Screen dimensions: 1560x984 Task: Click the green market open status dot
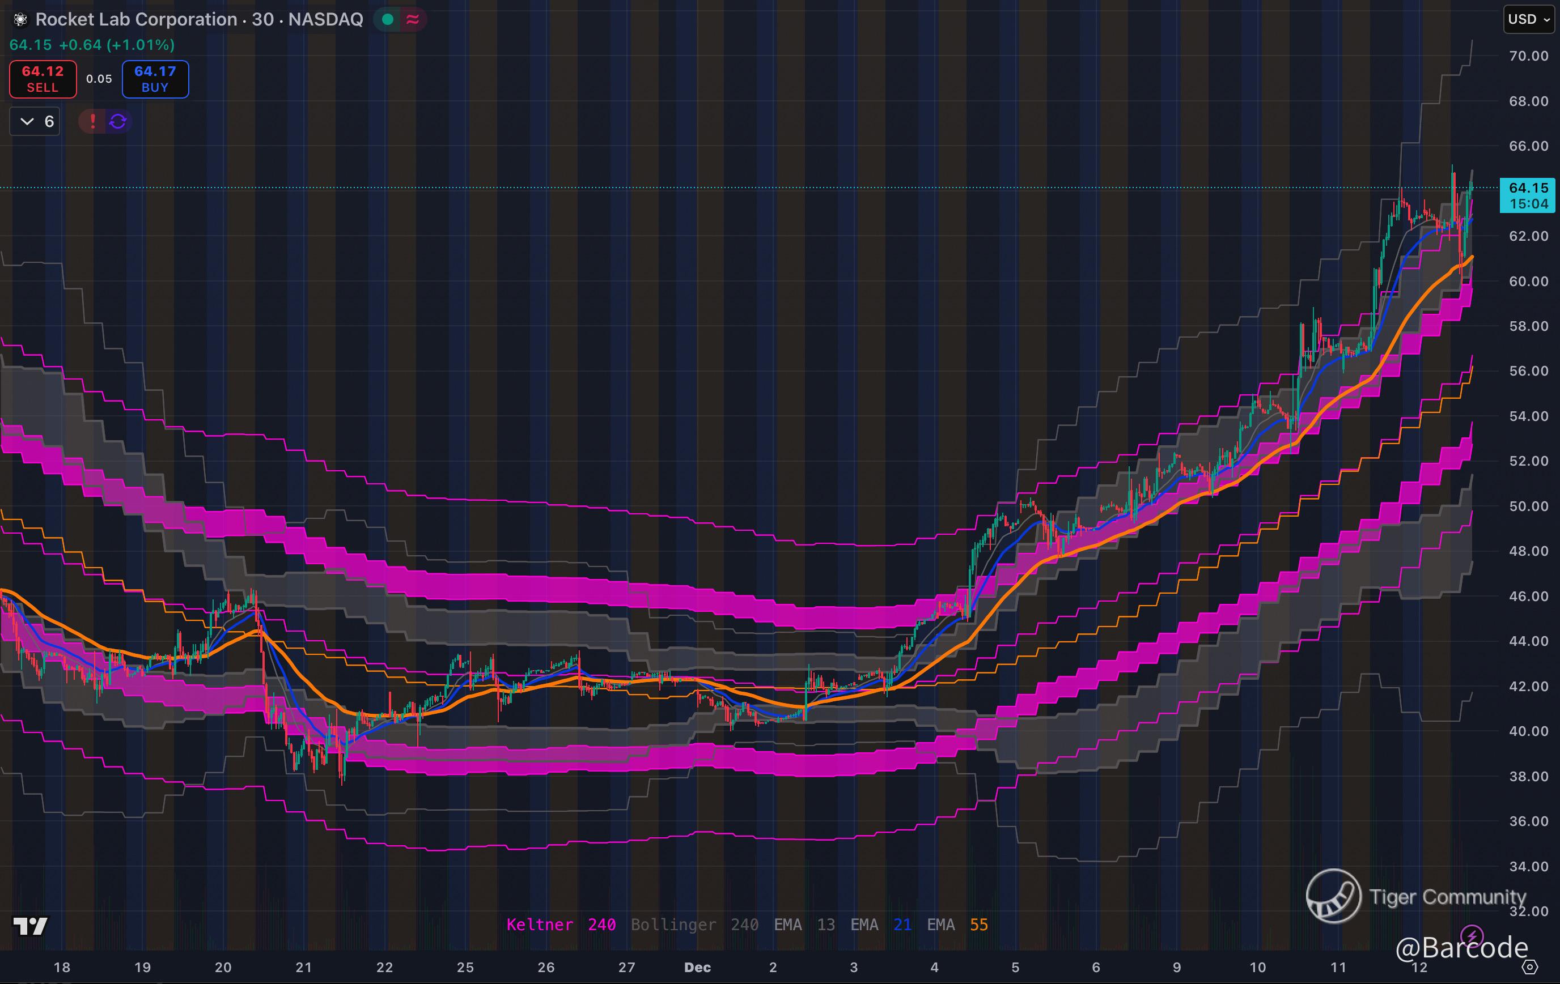coord(387,19)
